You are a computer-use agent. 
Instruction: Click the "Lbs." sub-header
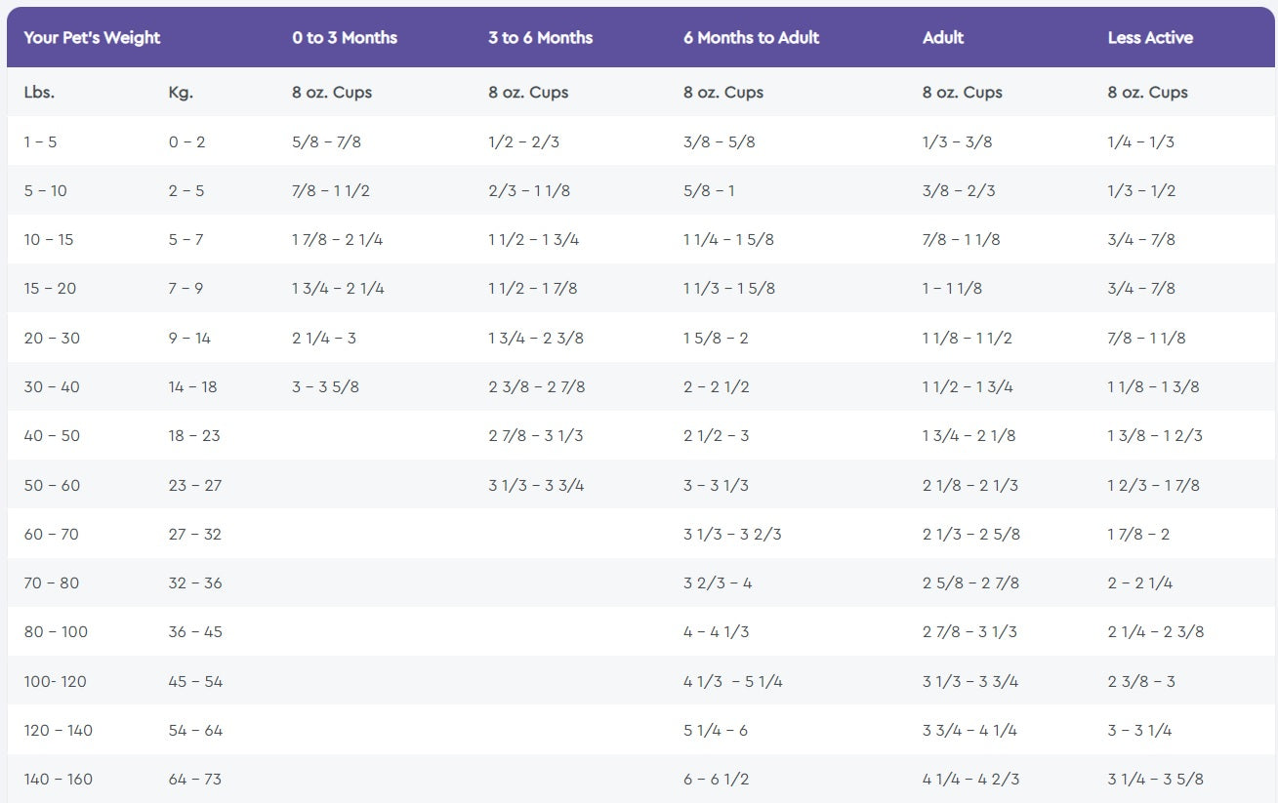tap(39, 93)
